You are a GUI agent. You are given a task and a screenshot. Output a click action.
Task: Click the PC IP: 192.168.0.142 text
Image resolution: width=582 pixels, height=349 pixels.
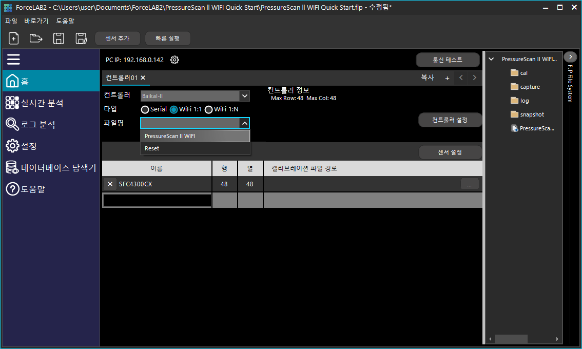[134, 60]
